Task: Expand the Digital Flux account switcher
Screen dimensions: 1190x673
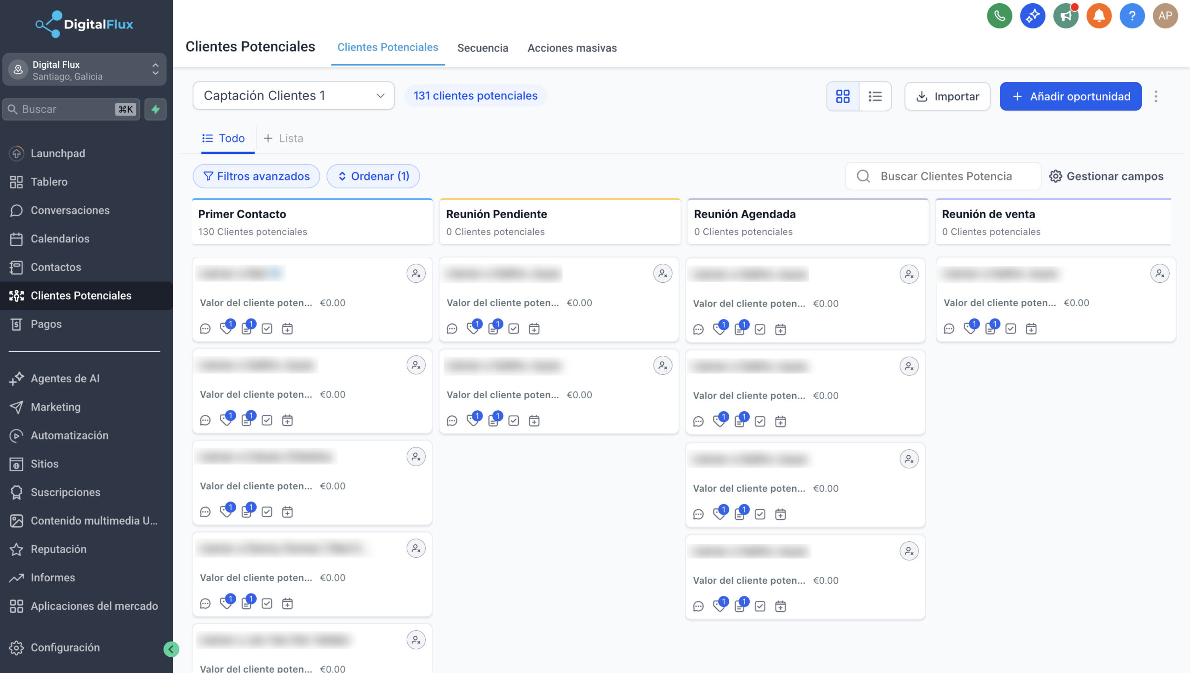Action: pyautogui.click(x=155, y=70)
